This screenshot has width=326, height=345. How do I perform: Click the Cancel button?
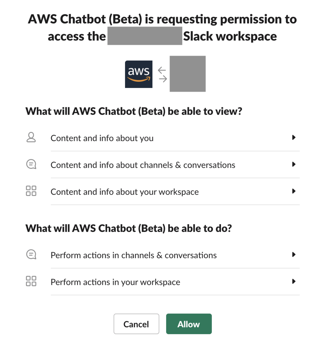coord(136,324)
